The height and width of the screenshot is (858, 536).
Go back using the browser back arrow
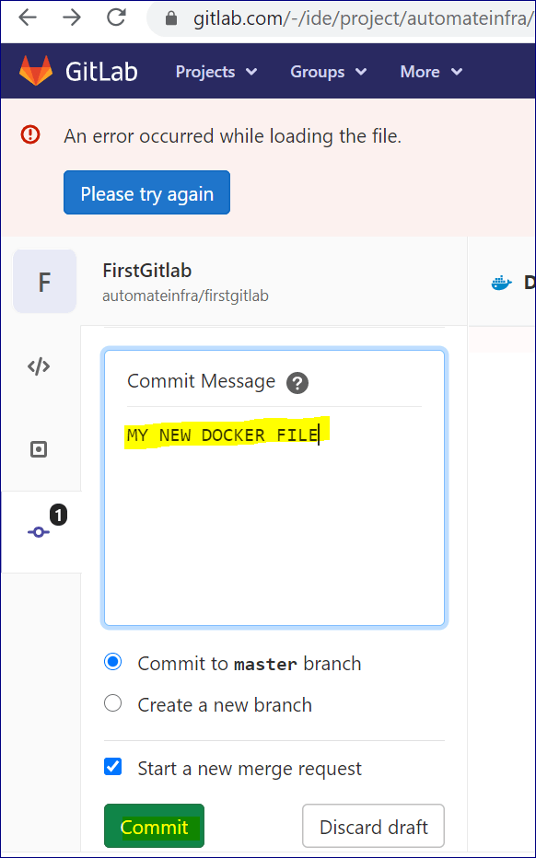(x=26, y=16)
